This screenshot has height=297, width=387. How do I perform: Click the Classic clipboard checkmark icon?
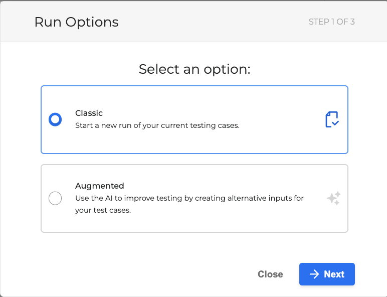[x=332, y=119]
